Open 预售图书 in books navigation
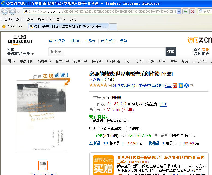 pos(80,62)
